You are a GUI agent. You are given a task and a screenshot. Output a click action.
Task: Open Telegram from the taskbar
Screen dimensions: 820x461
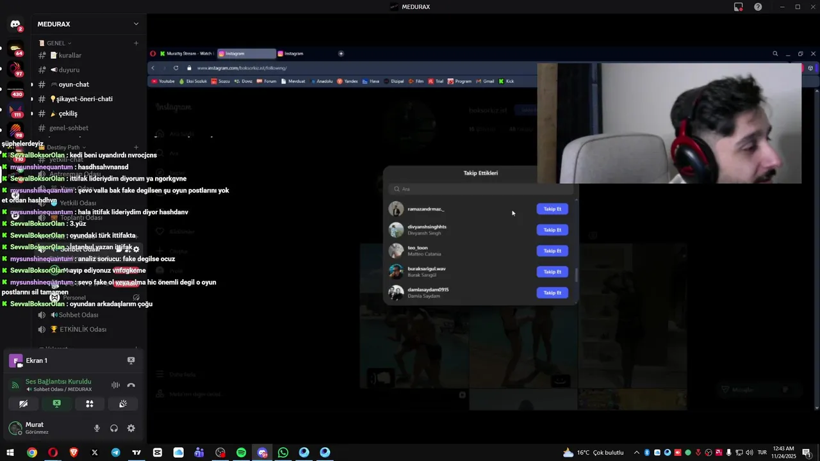pos(115,453)
